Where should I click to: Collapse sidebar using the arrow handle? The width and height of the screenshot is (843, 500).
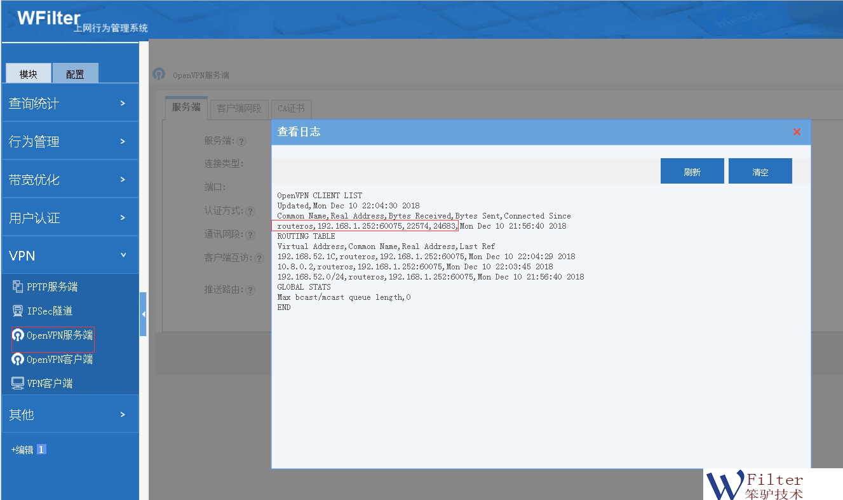pos(143,314)
